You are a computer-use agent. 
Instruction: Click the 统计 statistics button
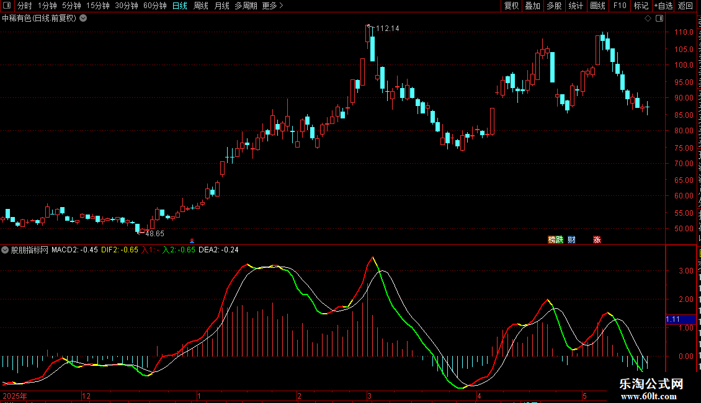(576, 6)
